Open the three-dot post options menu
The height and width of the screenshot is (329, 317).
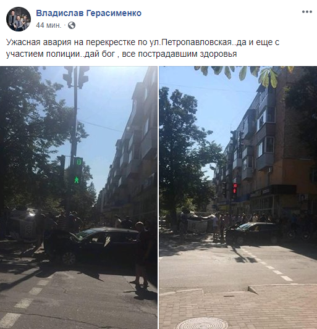pos(307,12)
